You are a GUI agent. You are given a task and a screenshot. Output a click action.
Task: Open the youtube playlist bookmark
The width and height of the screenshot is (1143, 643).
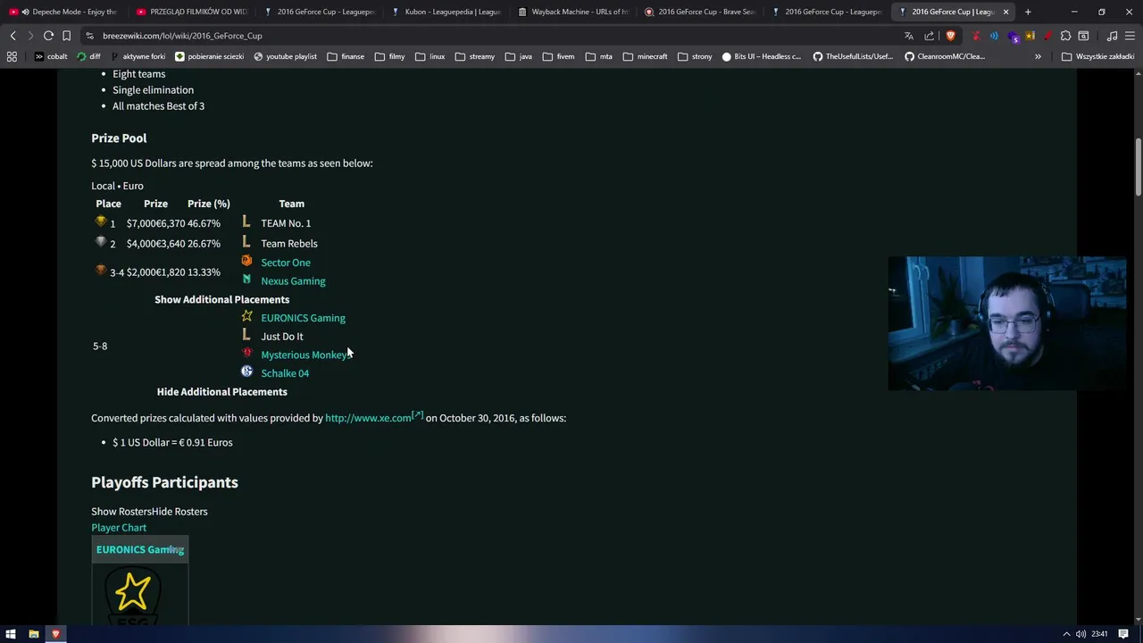click(x=285, y=56)
